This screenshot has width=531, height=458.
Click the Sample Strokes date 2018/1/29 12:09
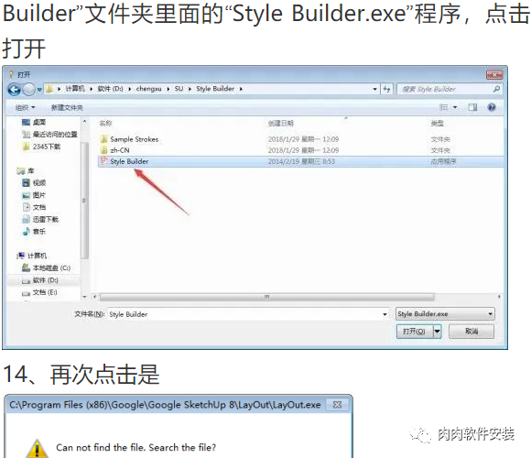click(303, 139)
